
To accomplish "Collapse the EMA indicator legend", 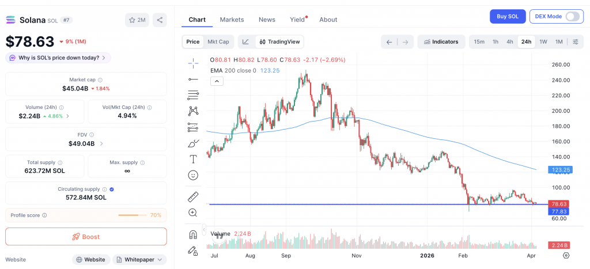I will click(x=217, y=81).
